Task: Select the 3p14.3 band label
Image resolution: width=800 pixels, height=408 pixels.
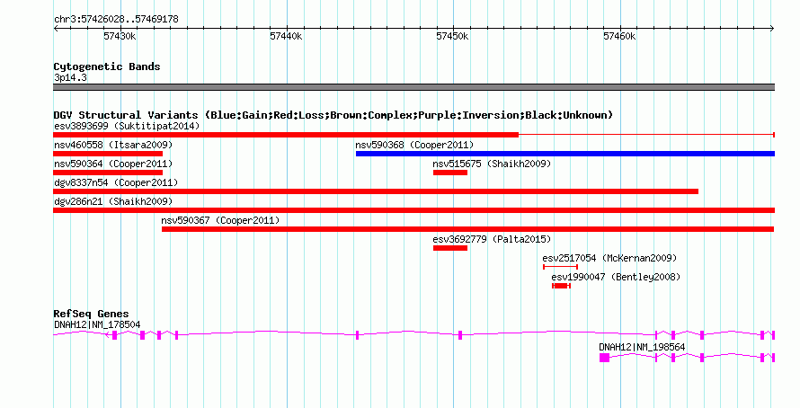Action: pyautogui.click(x=70, y=78)
